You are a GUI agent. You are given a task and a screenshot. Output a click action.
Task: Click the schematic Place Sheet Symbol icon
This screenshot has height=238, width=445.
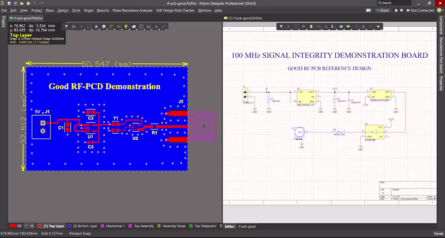point(341,27)
